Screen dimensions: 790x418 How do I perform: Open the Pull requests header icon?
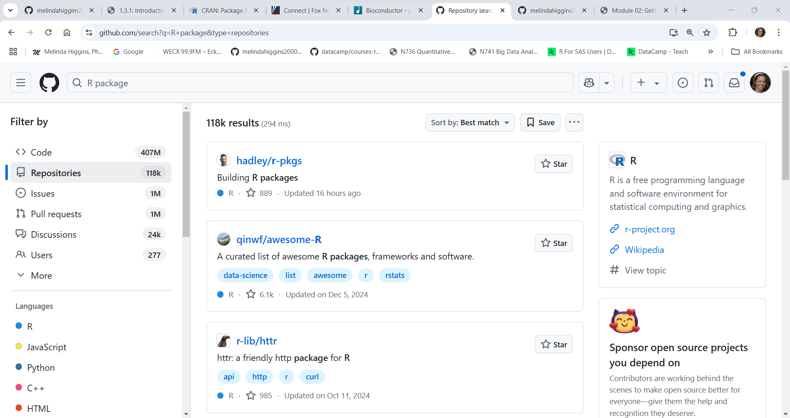[x=709, y=83]
